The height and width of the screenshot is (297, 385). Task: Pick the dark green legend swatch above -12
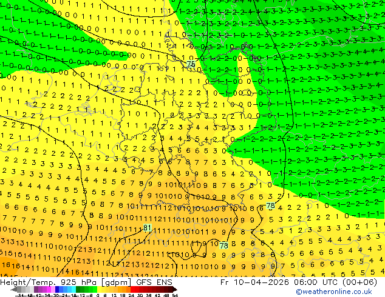tap(78, 289)
